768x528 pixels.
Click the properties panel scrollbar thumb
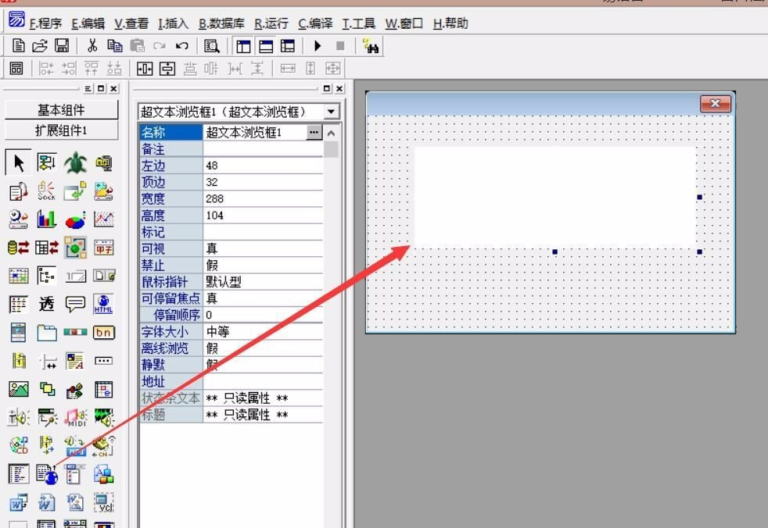331,149
